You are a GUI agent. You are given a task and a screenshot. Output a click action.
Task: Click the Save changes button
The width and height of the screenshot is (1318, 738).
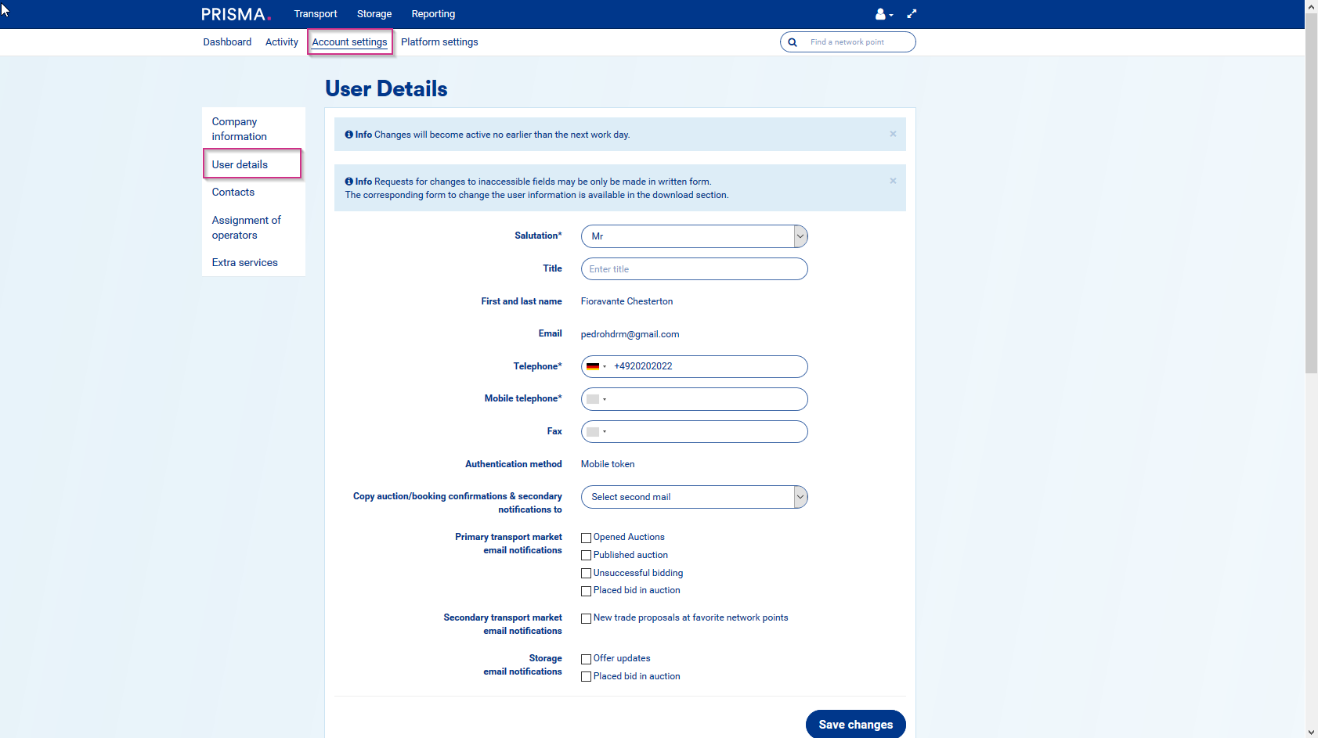(855, 725)
